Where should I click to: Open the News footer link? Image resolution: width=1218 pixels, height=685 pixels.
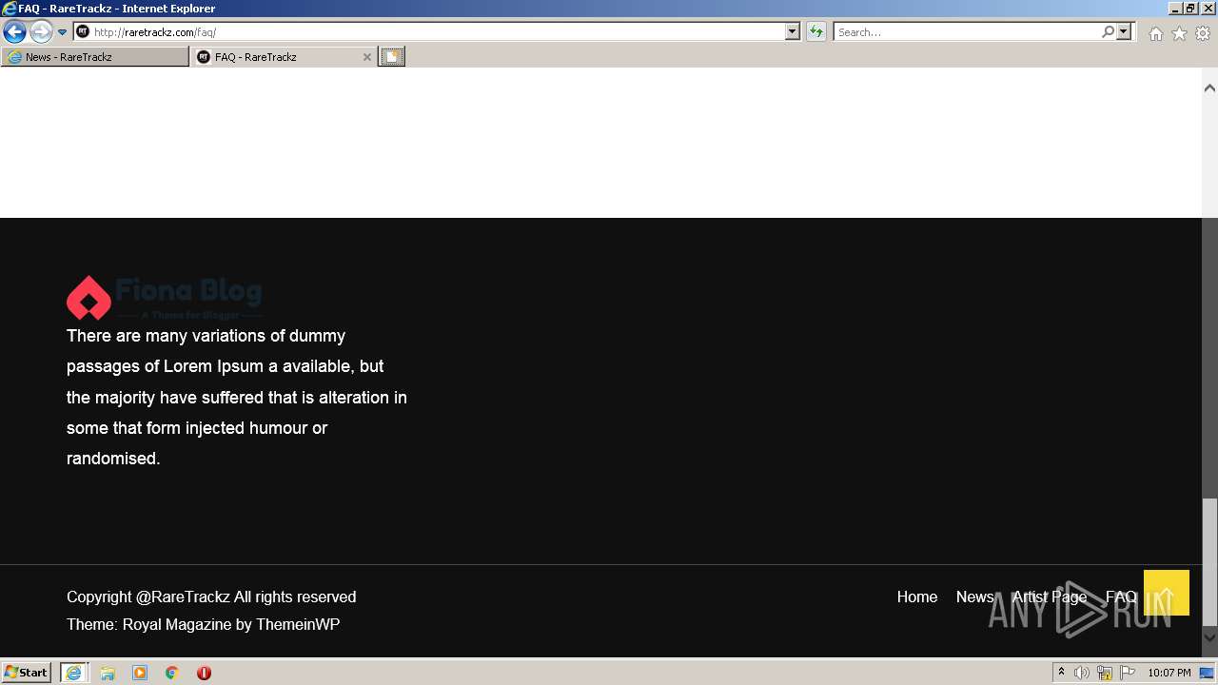pyautogui.click(x=974, y=597)
